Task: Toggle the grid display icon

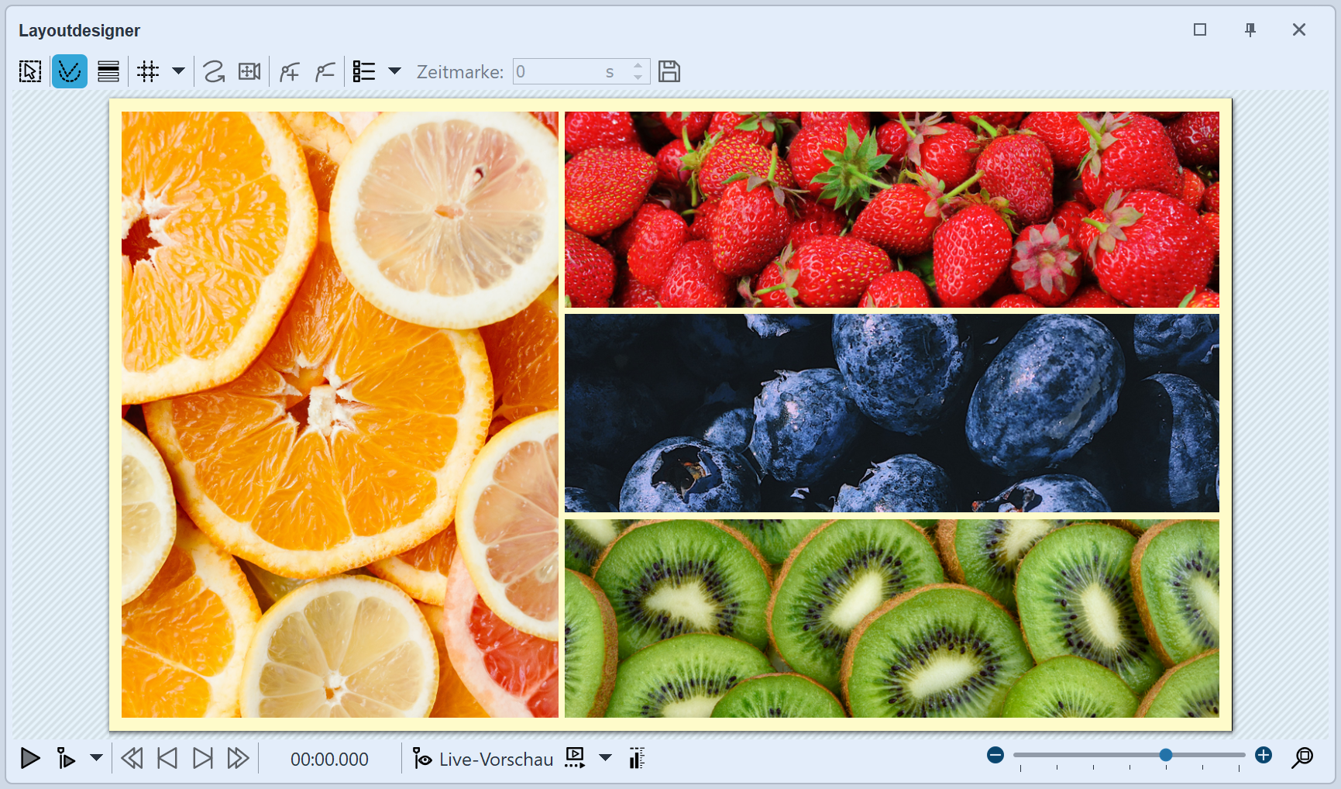Action: click(148, 72)
